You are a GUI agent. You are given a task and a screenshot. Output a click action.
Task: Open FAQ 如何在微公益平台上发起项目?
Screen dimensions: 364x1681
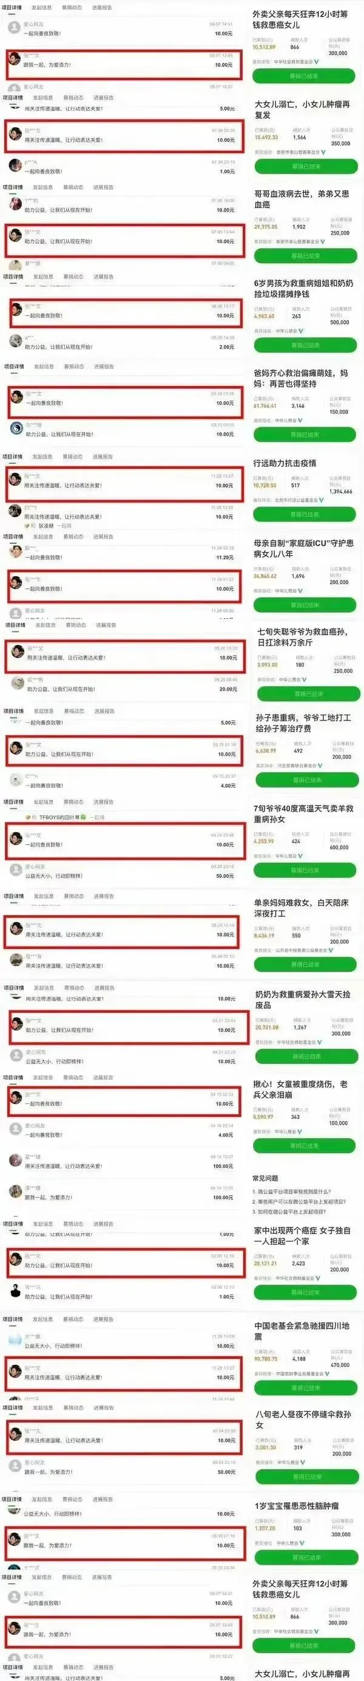290,1212
